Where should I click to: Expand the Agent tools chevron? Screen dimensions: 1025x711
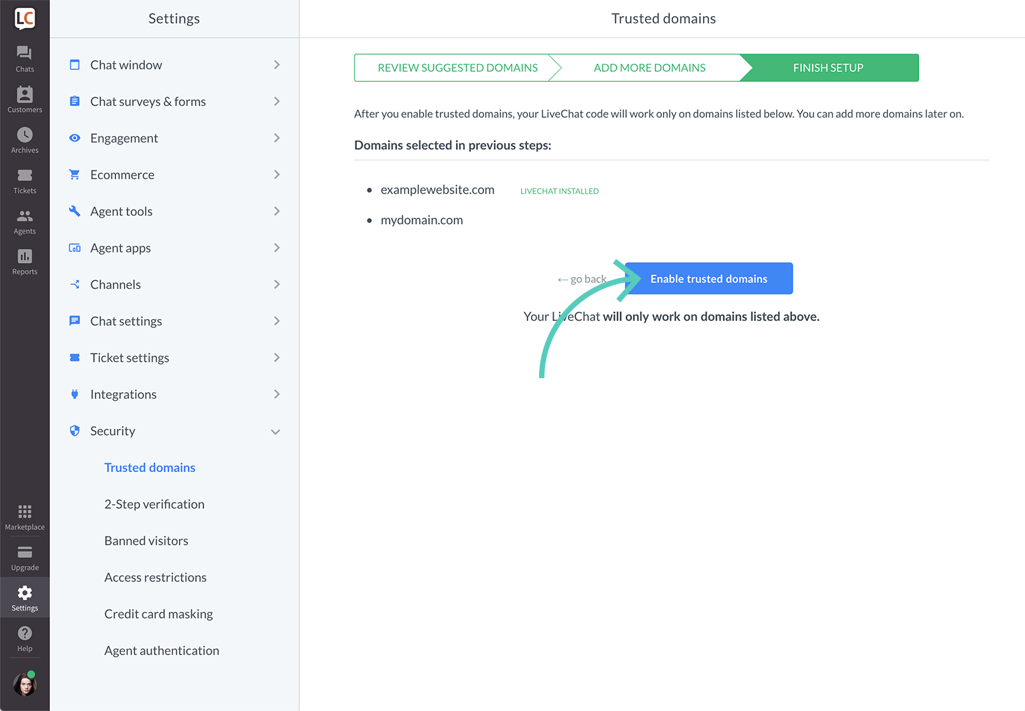277,211
